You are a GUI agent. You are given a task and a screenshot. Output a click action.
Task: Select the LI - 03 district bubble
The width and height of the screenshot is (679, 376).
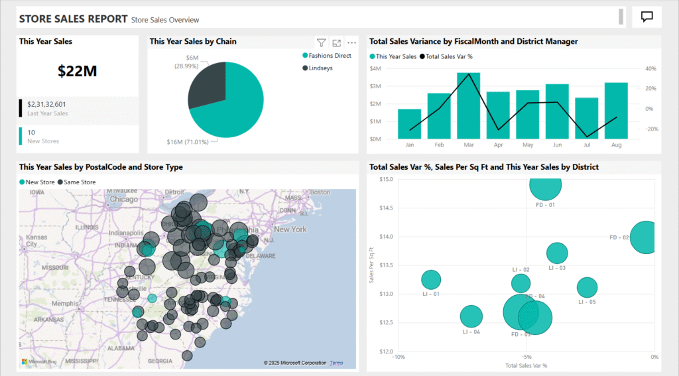tap(557, 253)
